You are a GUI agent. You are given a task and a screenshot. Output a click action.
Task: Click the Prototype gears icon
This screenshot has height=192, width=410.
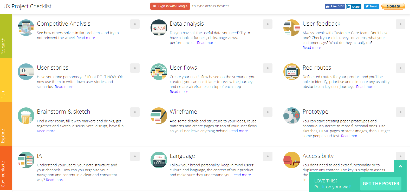tap(292, 116)
